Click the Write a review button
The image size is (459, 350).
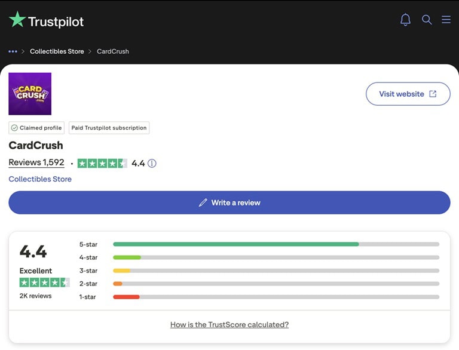(x=229, y=202)
